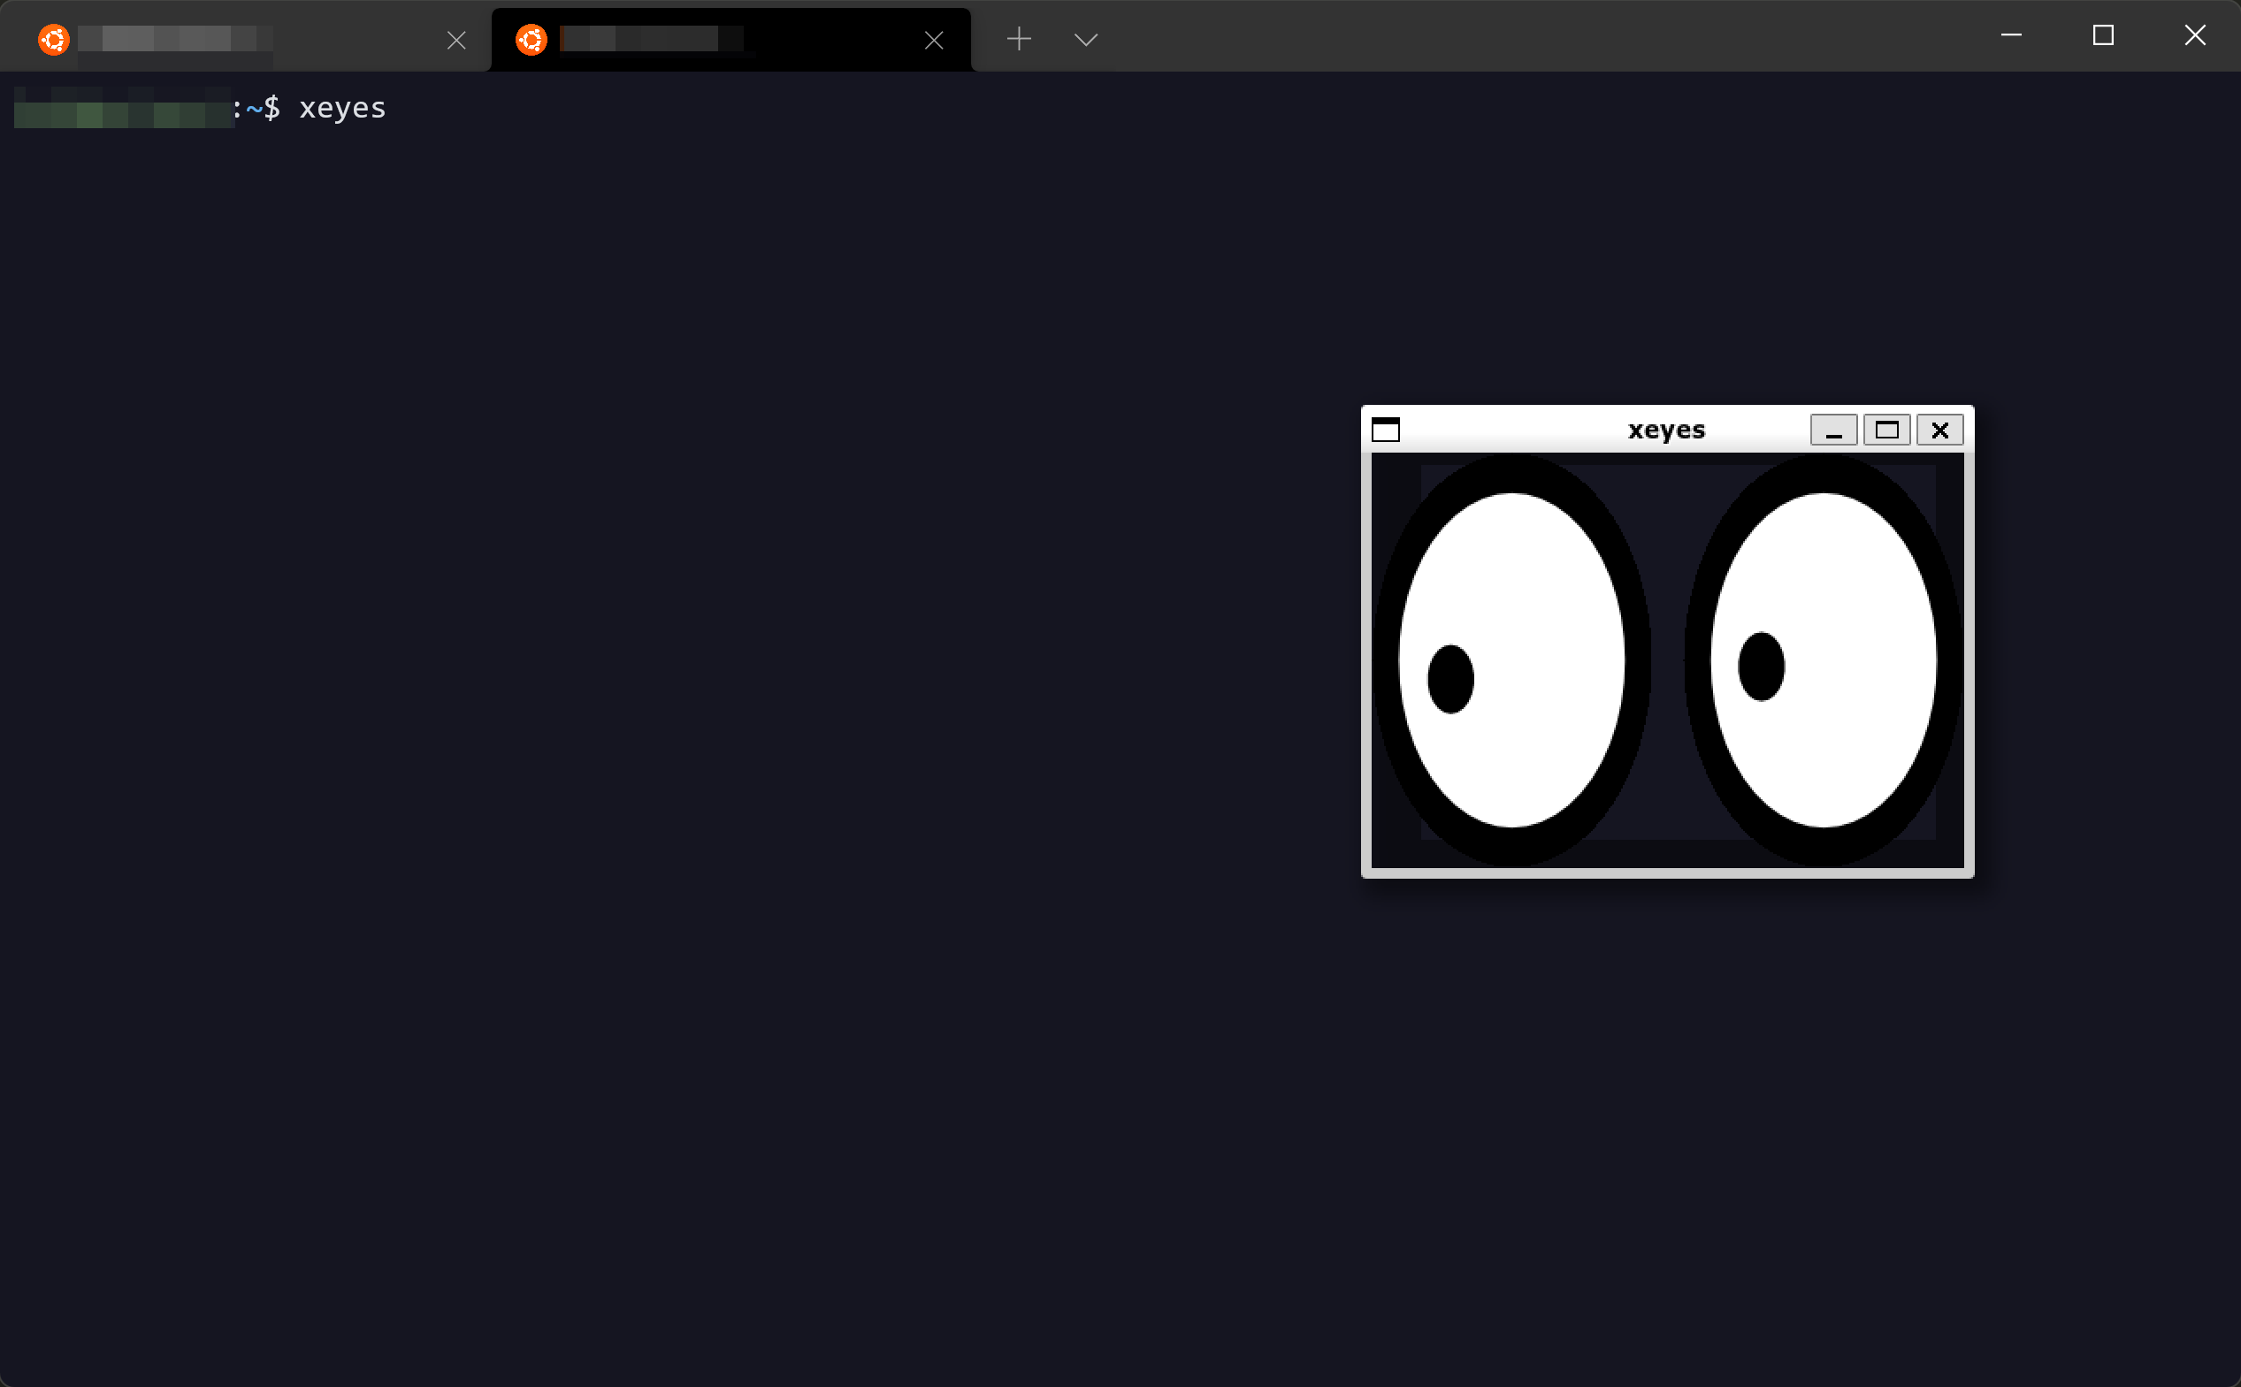Expand the new tab profile dropdown
The image size is (2241, 1387).
[x=1086, y=40]
